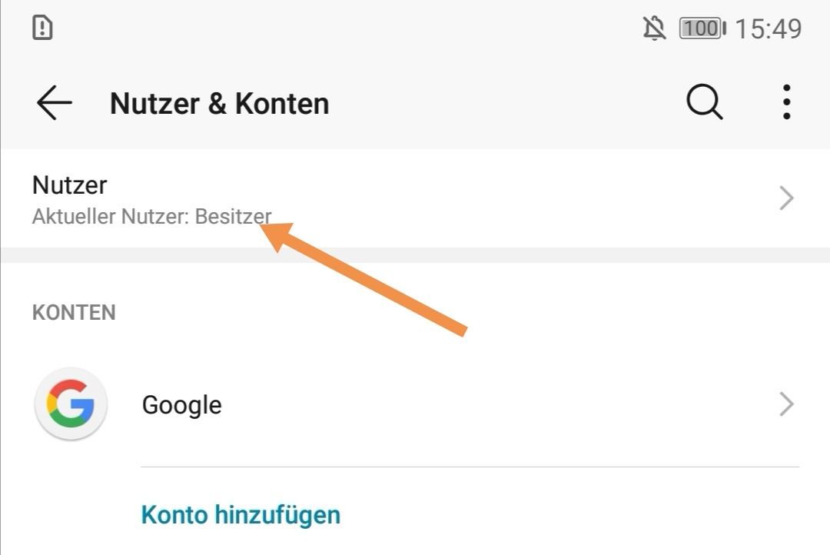Tap the SIM card alert status icon
830x555 pixels.
pyautogui.click(x=42, y=28)
